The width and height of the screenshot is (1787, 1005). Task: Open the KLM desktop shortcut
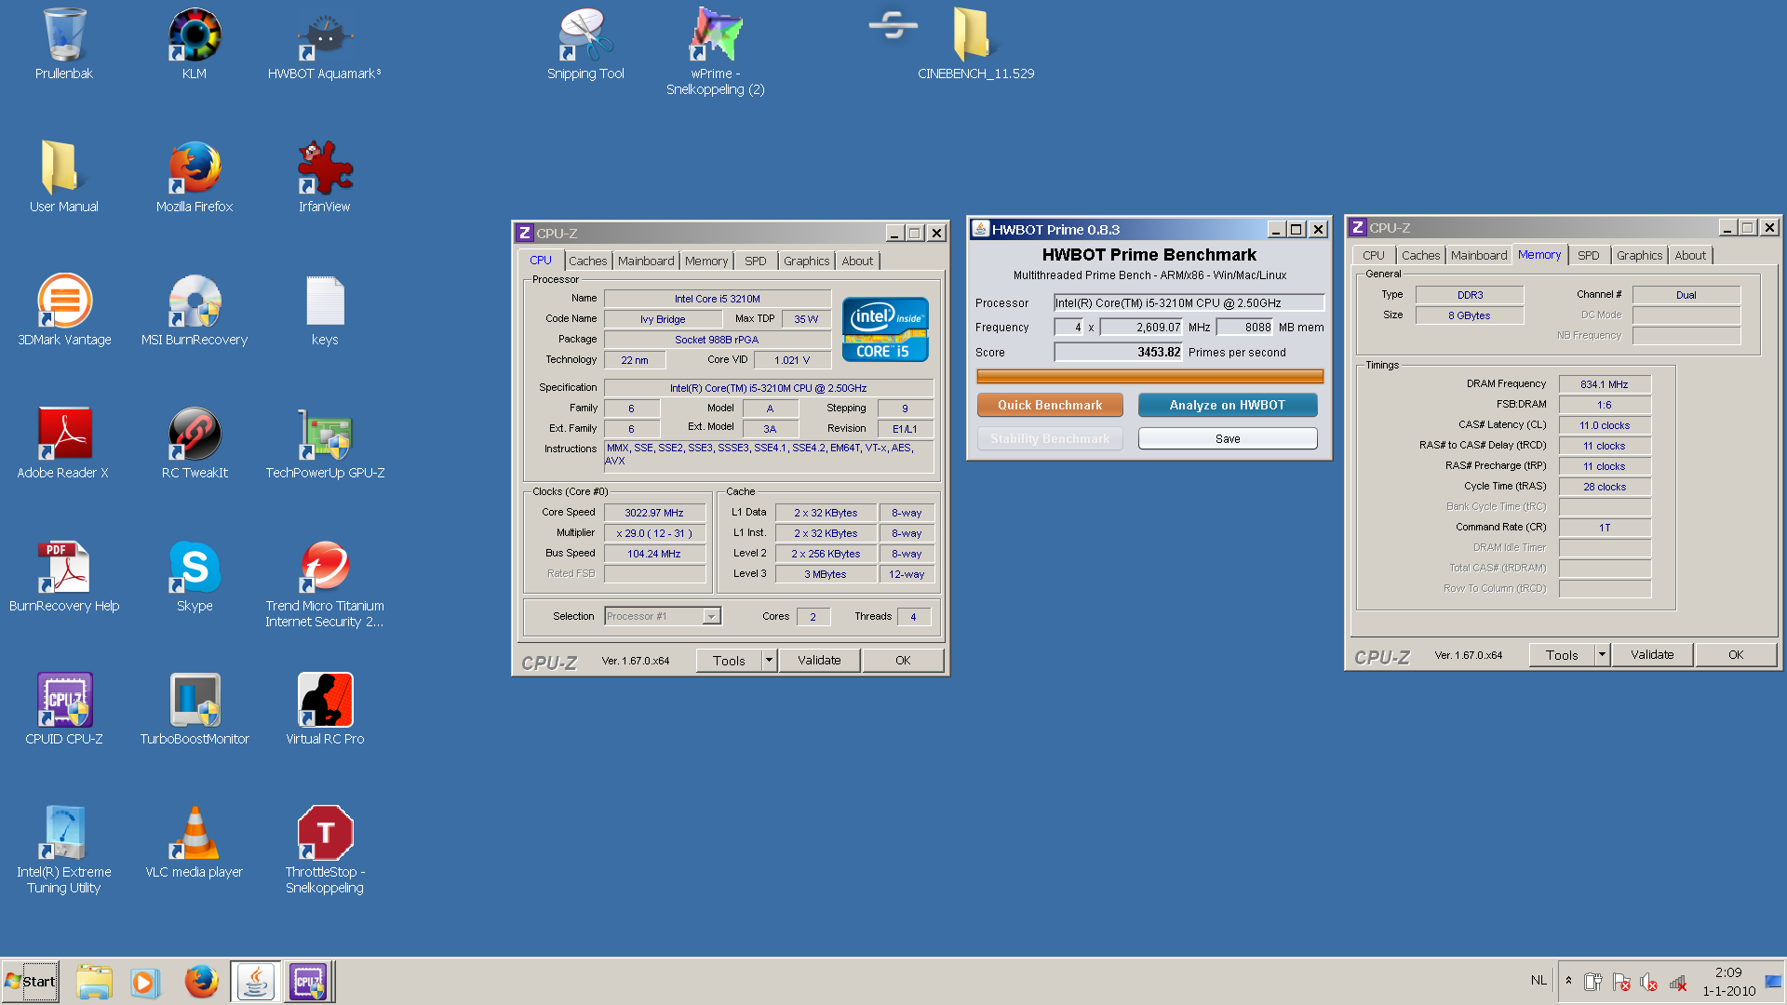click(195, 44)
